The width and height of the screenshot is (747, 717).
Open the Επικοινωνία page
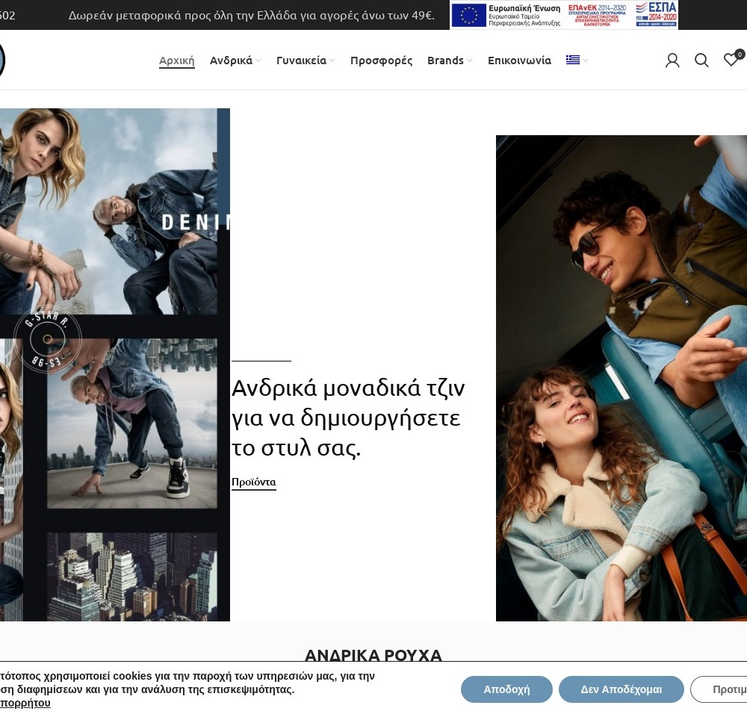[519, 60]
